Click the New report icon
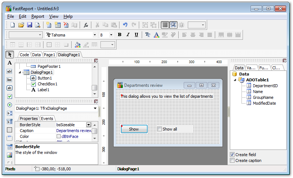This screenshot has height=178, width=293. point(12,25)
